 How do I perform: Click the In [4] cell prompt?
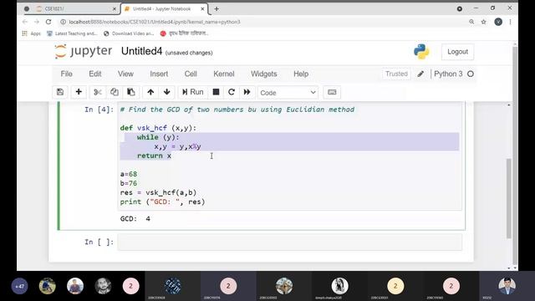point(99,110)
